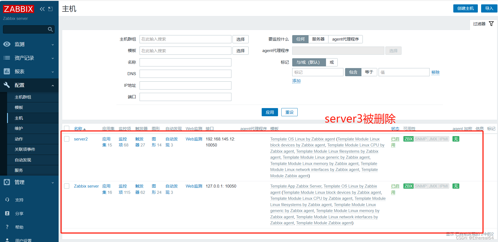Select 或 tag evaluation mode
Screen dimensions: 498x242
(x=332, y=62)
